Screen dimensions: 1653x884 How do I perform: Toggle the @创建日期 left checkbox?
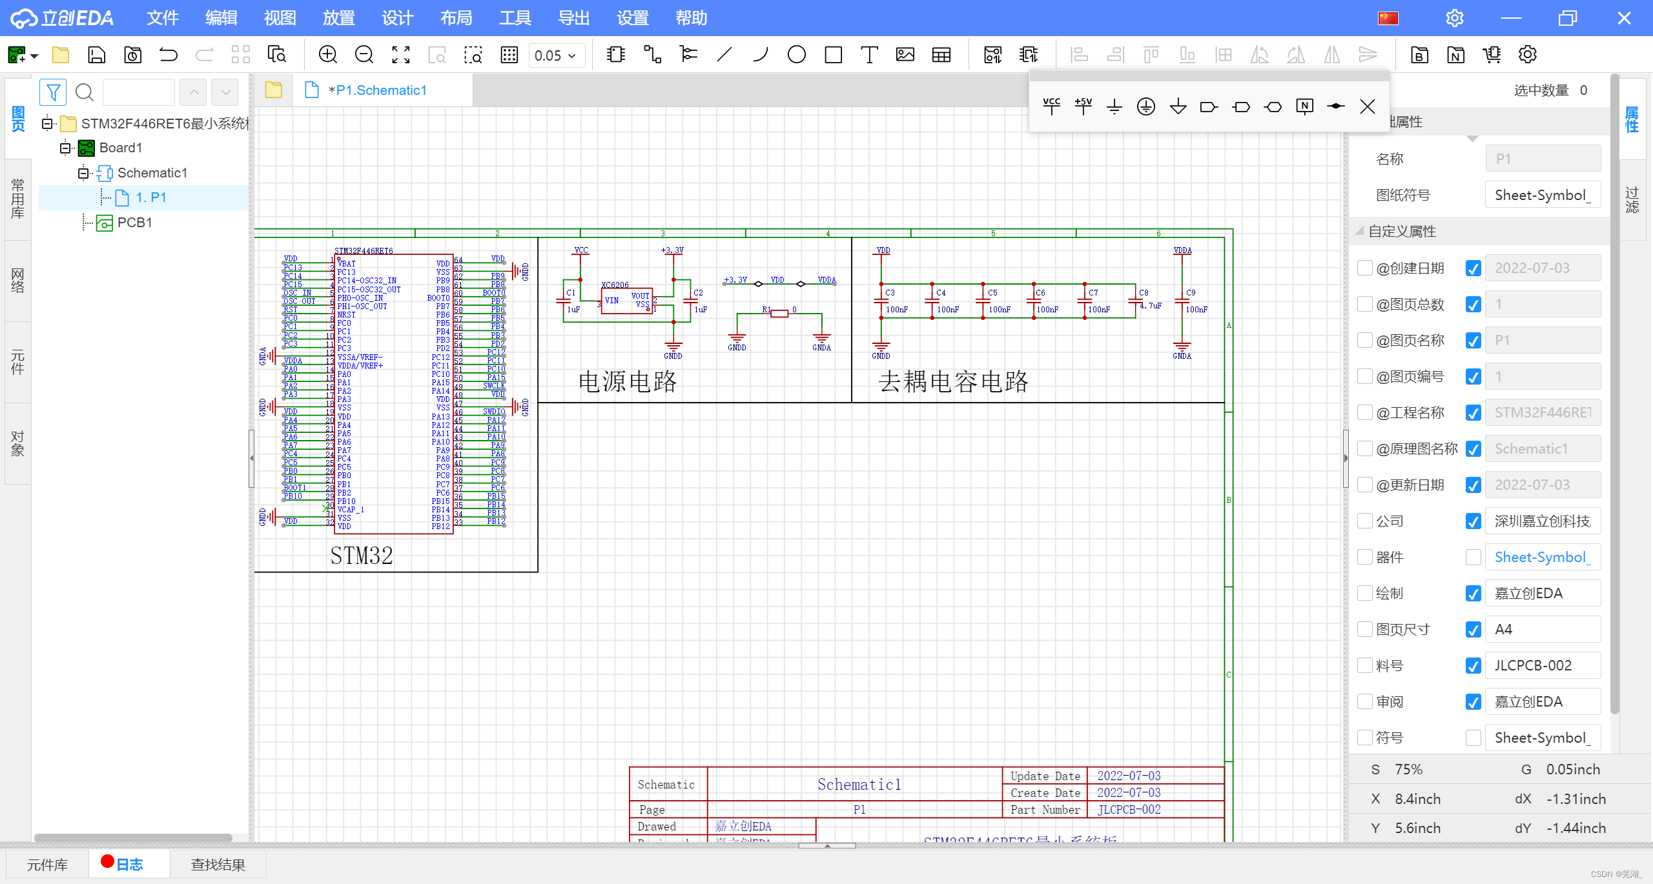click(x=1364, y=268)
